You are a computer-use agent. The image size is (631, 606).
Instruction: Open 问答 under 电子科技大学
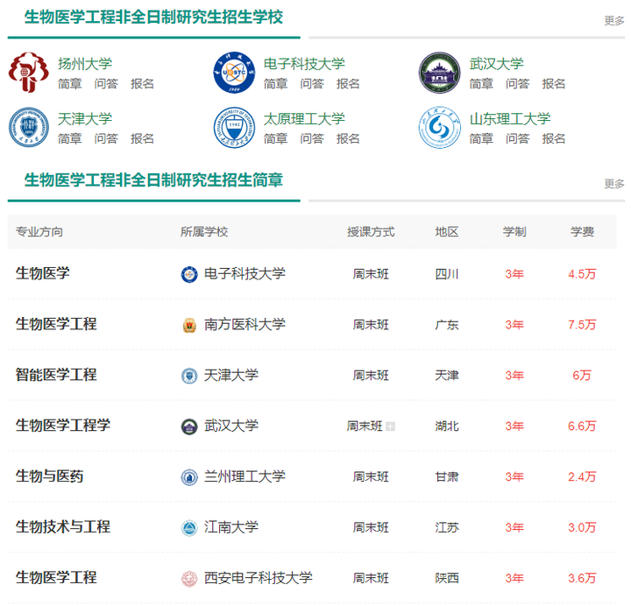(x=312, y=84)
